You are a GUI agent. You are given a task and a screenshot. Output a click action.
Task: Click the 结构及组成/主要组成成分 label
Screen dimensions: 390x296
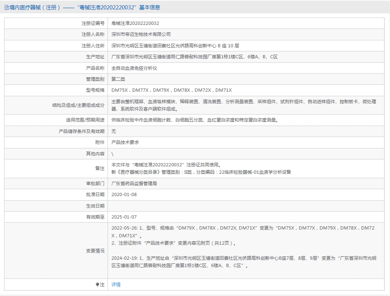coord(78,105)
